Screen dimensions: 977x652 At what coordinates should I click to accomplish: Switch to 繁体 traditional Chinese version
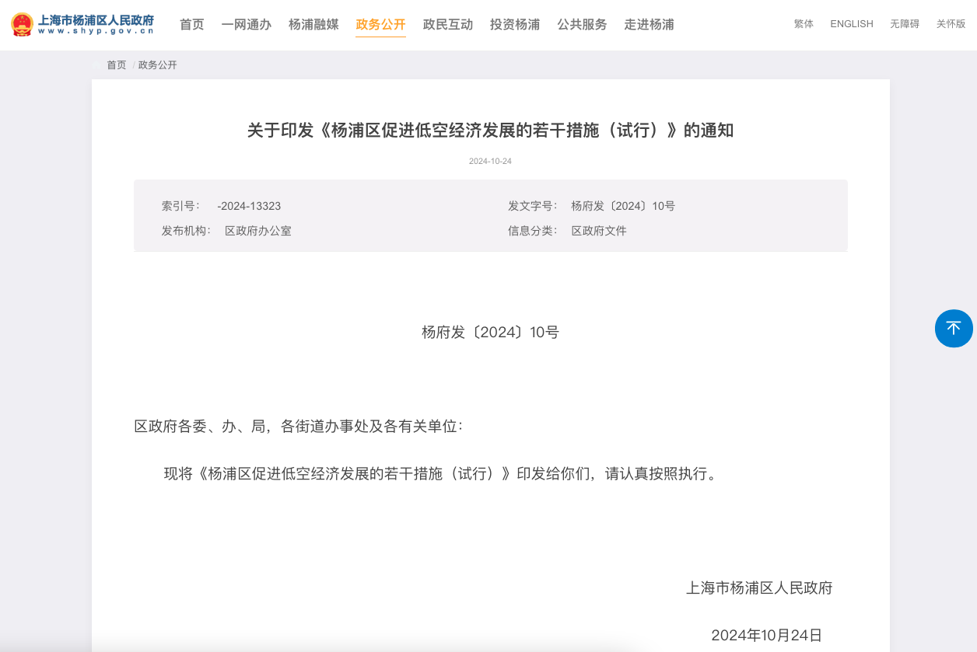(x=804, y=24)
